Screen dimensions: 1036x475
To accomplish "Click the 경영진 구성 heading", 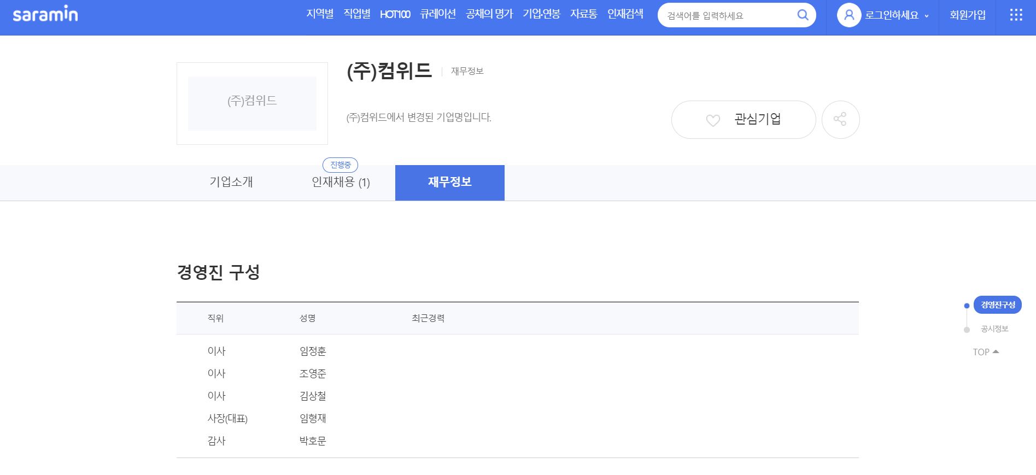I will [x=218, y=272].
